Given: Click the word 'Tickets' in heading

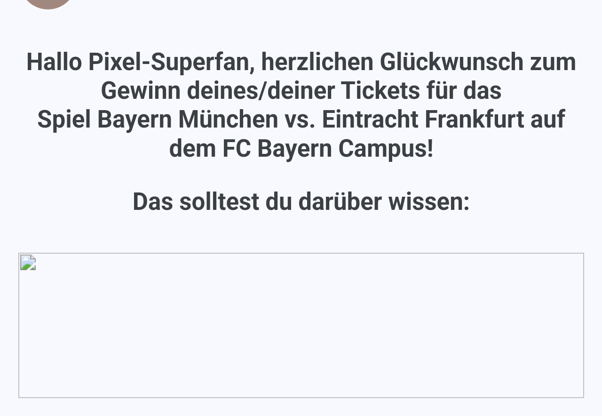Looking at the screenshot, I should [380, 91].
